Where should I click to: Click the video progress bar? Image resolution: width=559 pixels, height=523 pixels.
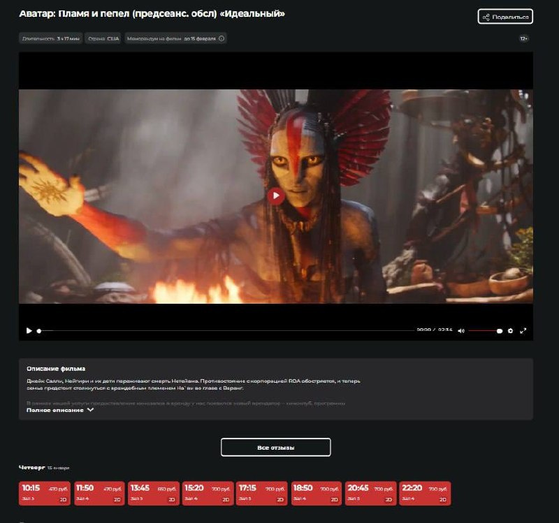point(226,330)
